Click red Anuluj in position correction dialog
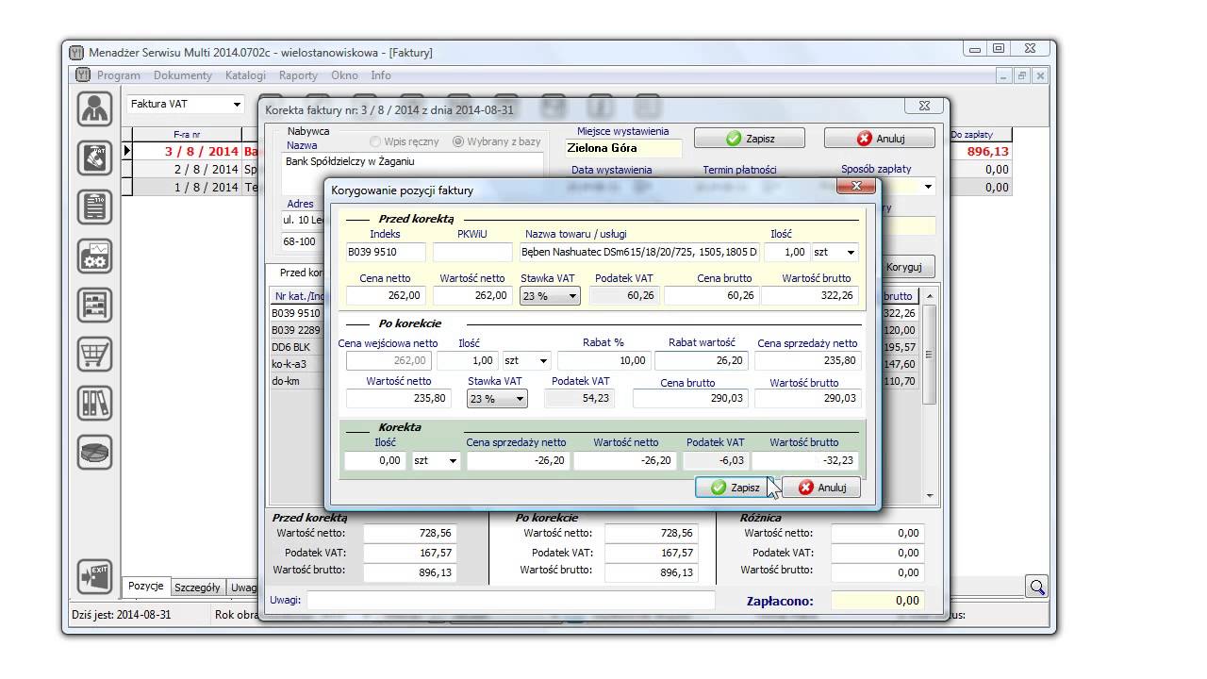Image resolution: width=1207 pixels, height=679 pixels. 821,488
